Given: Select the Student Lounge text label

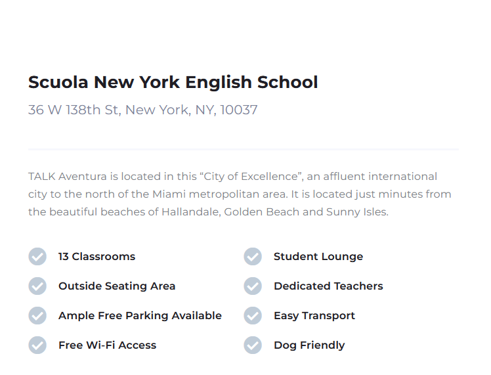Looking at the screenshot, I should pyautogui.click(x=318, y=257).
